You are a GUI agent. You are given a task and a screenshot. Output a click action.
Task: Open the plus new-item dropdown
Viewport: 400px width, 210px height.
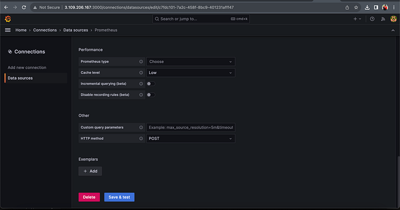(357, 19)
